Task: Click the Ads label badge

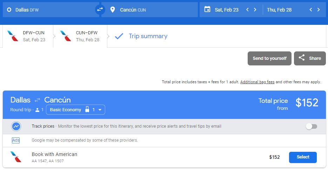Action: (16, 140)
